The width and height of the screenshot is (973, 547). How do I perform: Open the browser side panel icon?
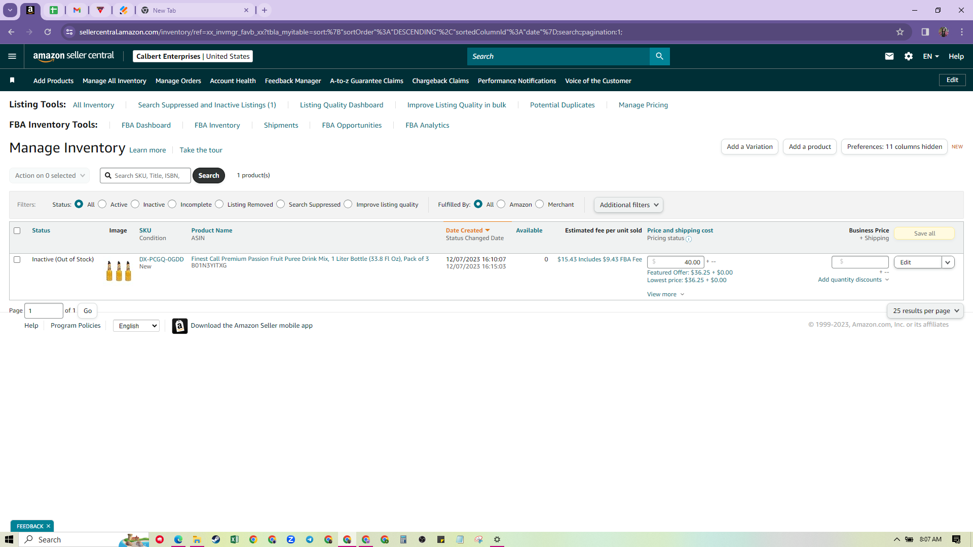pos(925,32)
